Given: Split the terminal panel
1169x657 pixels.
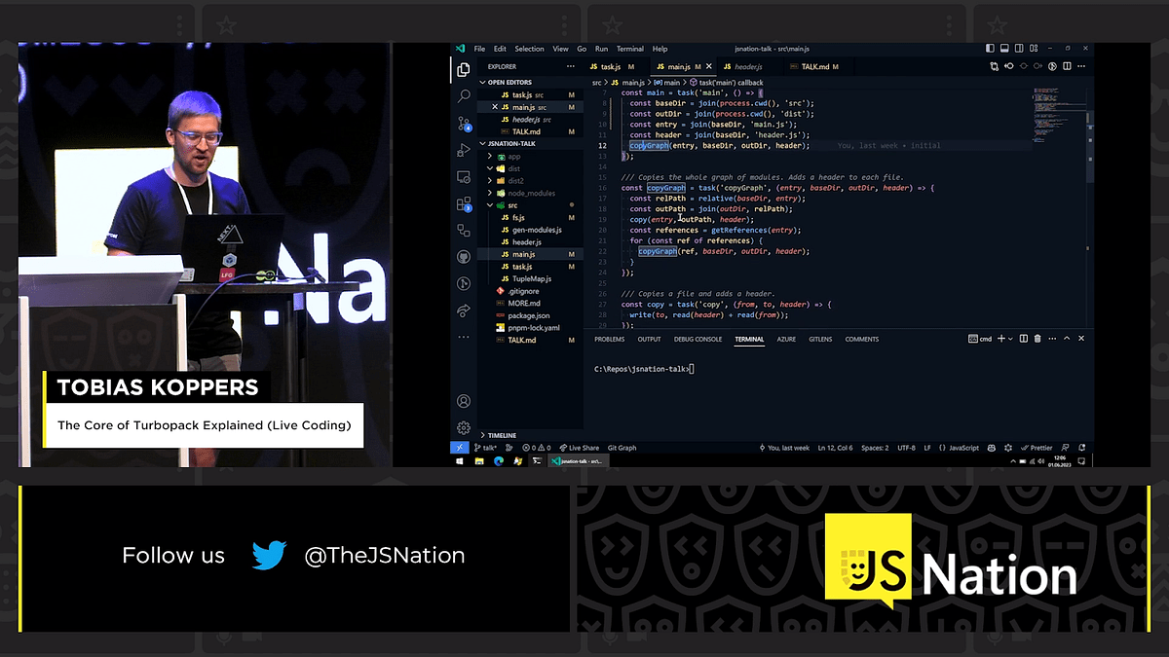Looking at the screenshot, I should tap(1024, 338).
